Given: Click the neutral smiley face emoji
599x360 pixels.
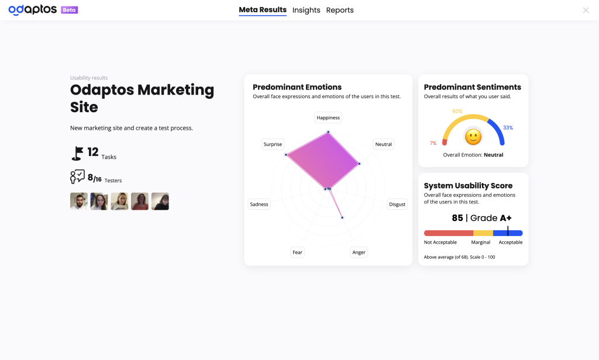Looking at the screenshot, I should (x=473, y=137).
